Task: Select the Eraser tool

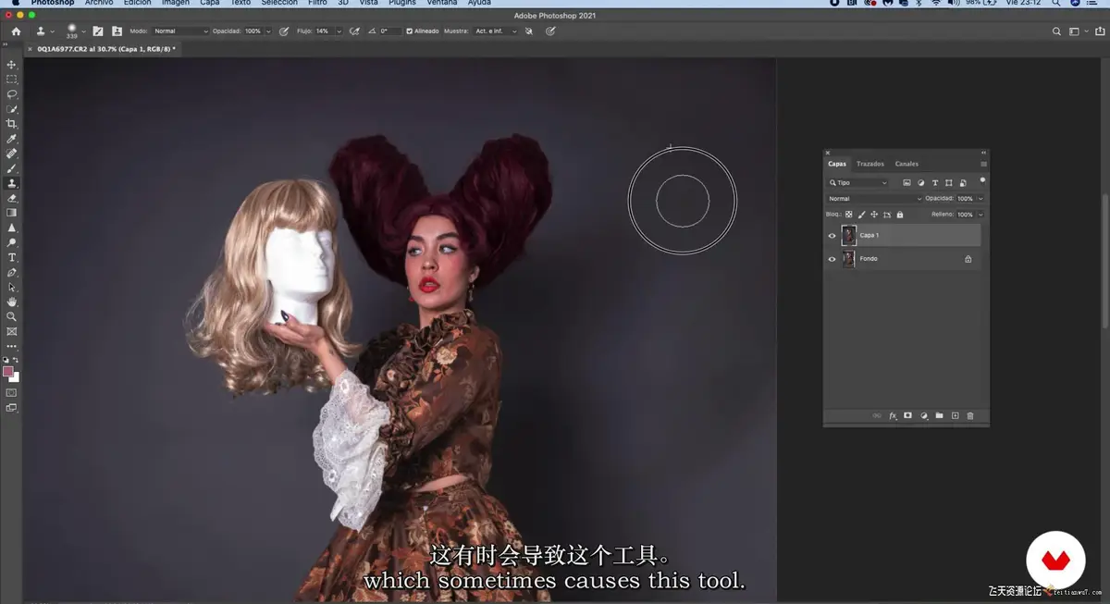Action: (12, 198)
